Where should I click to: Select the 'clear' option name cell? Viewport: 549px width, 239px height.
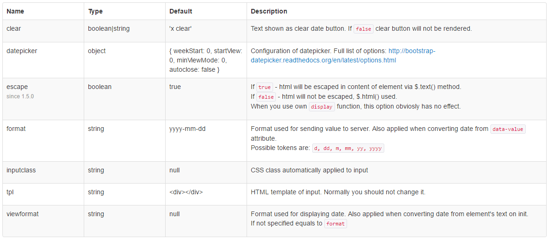[x=14, y=28]
